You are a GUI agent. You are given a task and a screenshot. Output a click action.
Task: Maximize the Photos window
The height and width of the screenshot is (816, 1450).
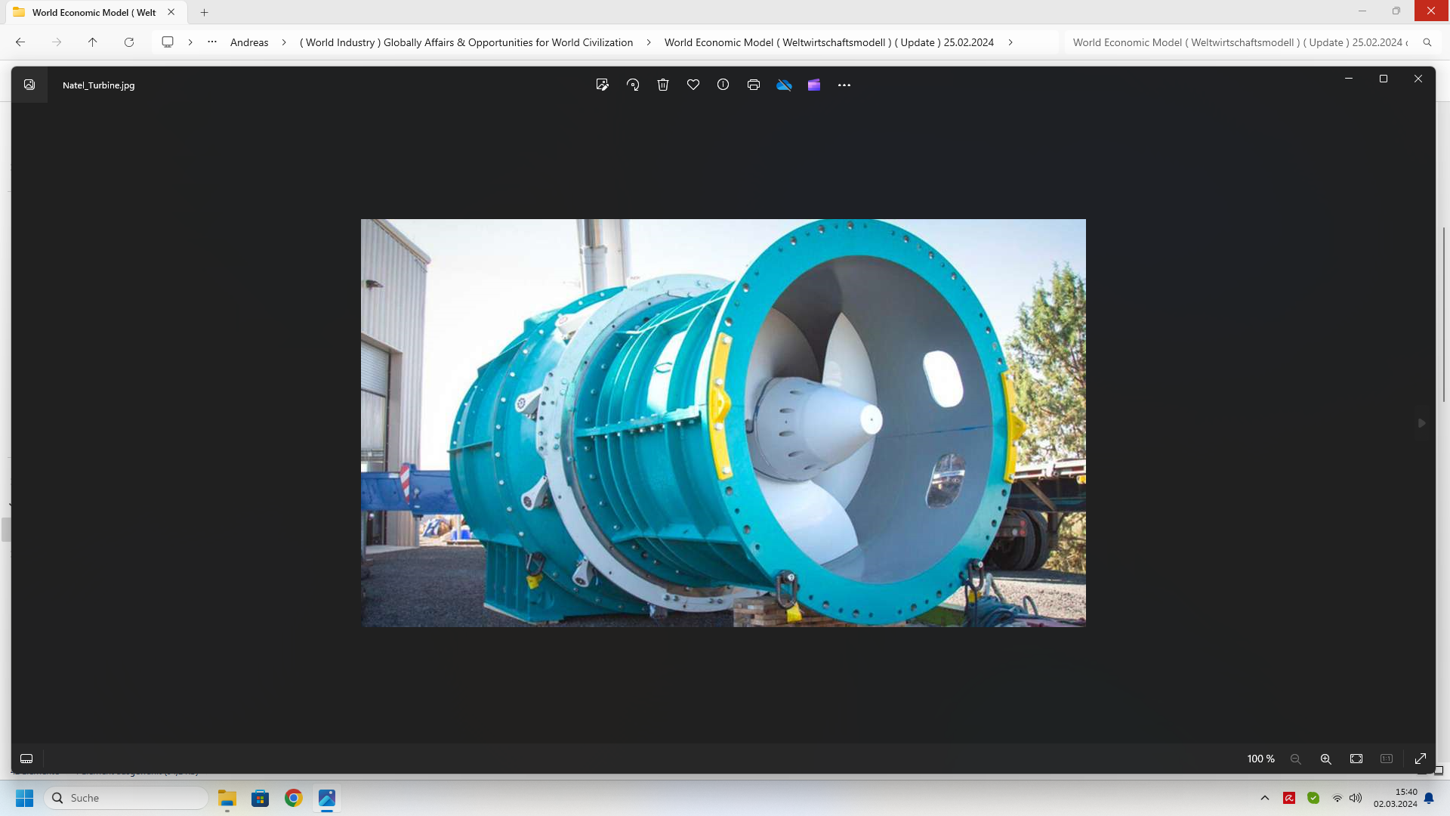point(1384,79)
